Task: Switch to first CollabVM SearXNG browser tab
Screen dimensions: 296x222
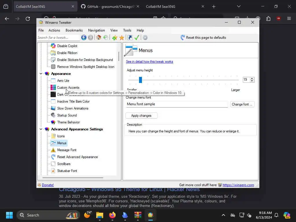Action: click(x=45, y=7)
